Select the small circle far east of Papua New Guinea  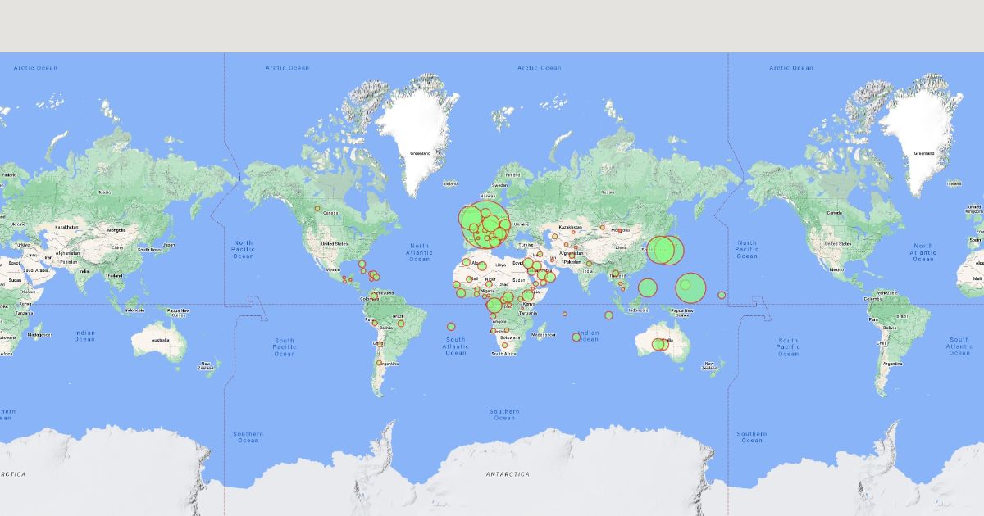tap(722, 295)
